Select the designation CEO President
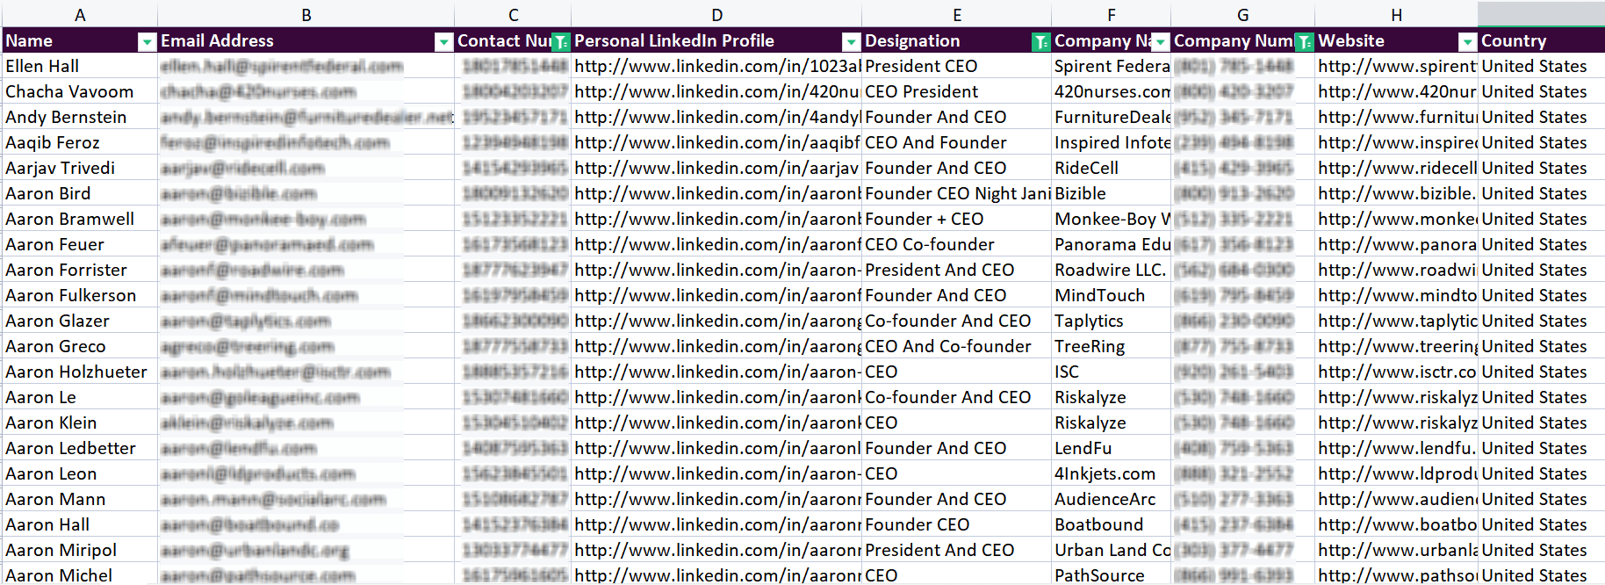Screen dimensions: 1605x585 coord(957,91)
